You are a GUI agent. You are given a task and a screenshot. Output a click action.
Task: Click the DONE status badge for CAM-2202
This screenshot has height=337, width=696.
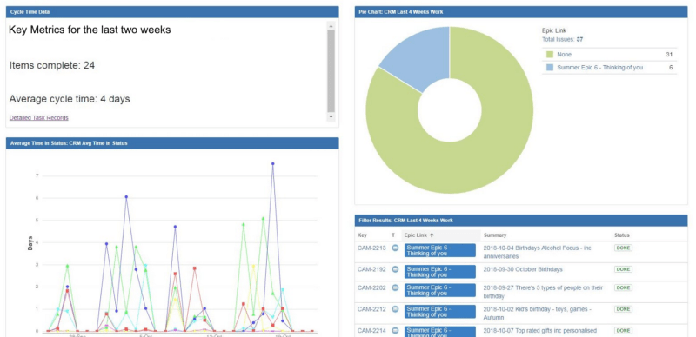click(x=623, y=287)
